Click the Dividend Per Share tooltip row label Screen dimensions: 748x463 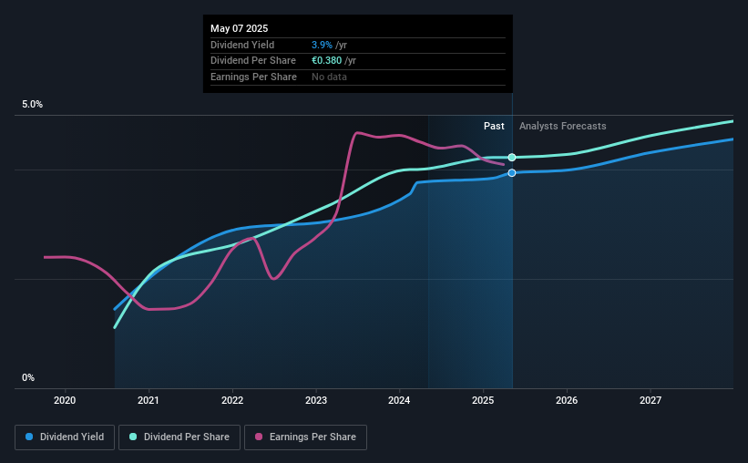coord(253,61)
